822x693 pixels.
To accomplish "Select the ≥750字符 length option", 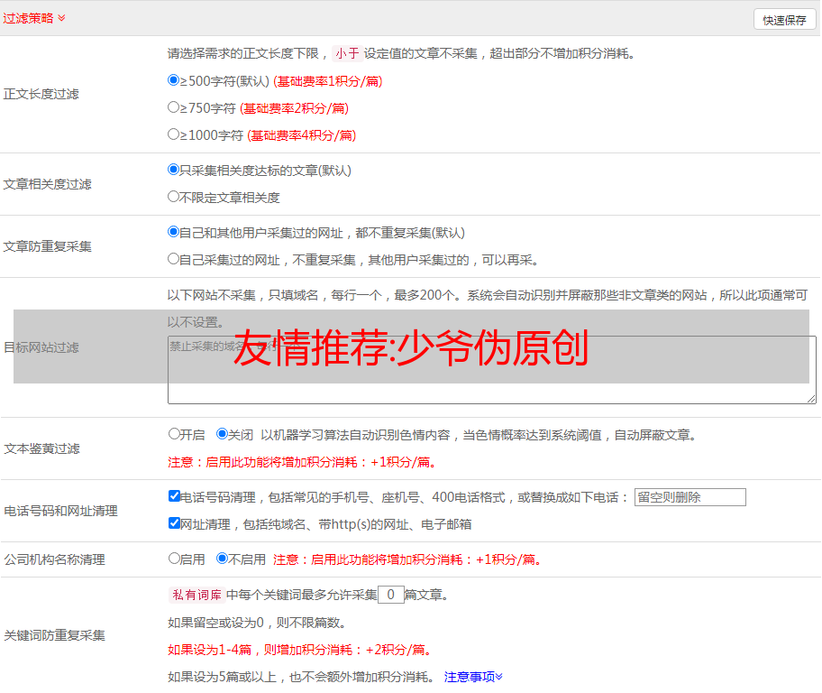I will click(174, 107).
